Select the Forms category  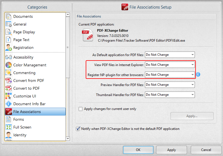click(19, 119)
